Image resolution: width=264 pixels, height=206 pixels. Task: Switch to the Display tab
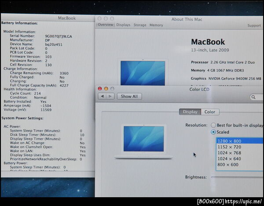(x=190, y=112)
